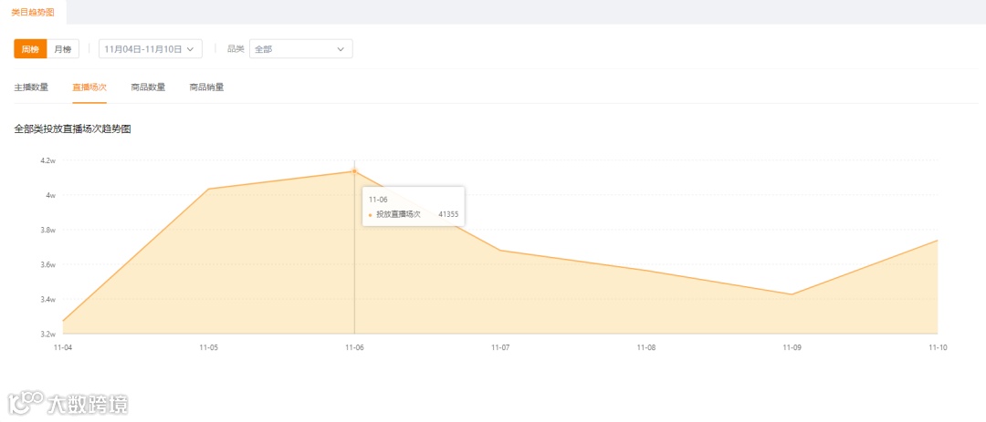Select the 周榜 weekly ranking toggle

(x=30, y=49)
